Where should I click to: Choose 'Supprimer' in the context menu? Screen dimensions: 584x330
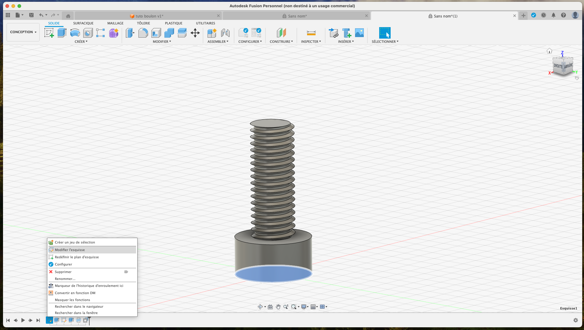point(92,272)
